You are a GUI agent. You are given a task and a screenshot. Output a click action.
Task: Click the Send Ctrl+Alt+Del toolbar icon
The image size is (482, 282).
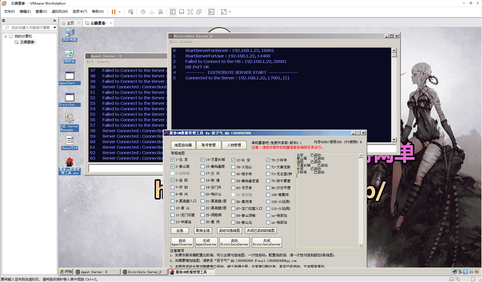click(x=131, y=12)
